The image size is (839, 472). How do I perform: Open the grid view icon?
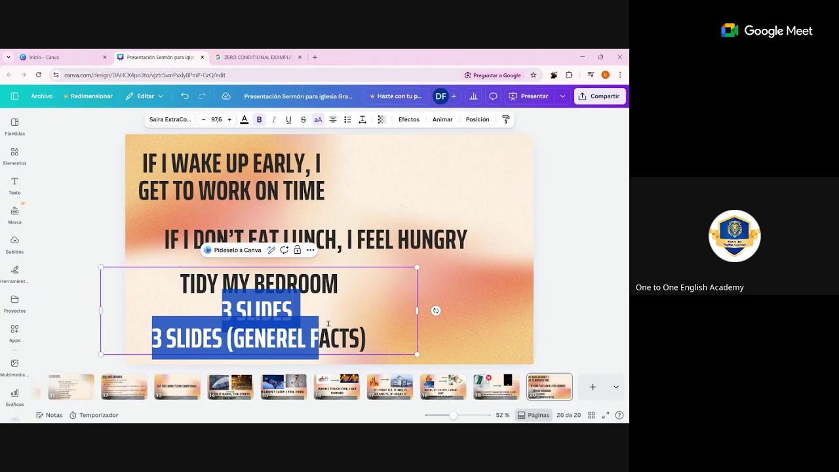[x=591, y=415]
